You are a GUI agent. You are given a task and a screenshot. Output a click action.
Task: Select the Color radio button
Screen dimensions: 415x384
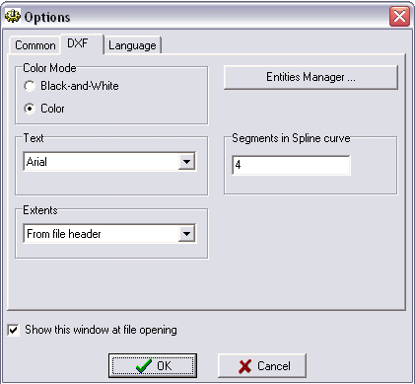click(30, 109)
